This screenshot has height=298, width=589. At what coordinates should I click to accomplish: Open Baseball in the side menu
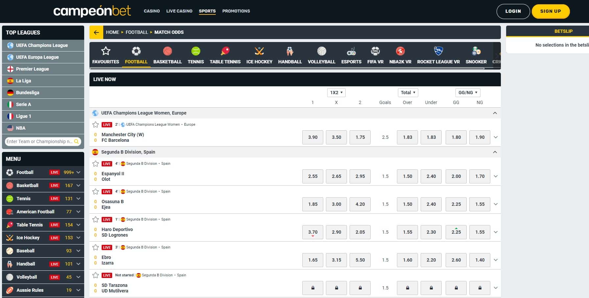click(43, 251)
